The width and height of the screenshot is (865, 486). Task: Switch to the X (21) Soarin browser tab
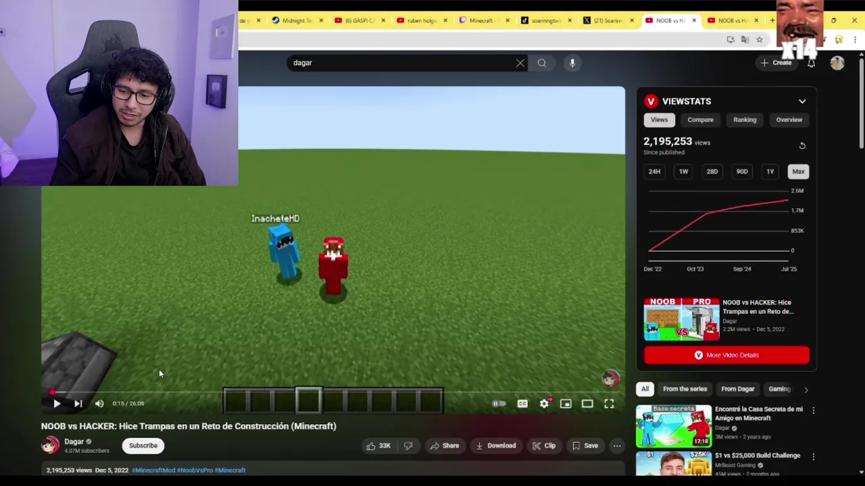tap(607, 20)
